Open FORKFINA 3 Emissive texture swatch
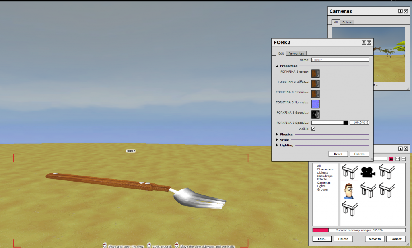 click(x=315, y=94)
